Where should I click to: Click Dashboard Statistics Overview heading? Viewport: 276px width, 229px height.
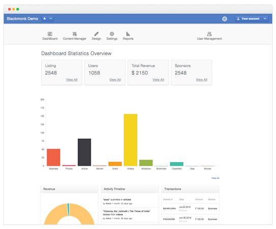click(76, 53)
